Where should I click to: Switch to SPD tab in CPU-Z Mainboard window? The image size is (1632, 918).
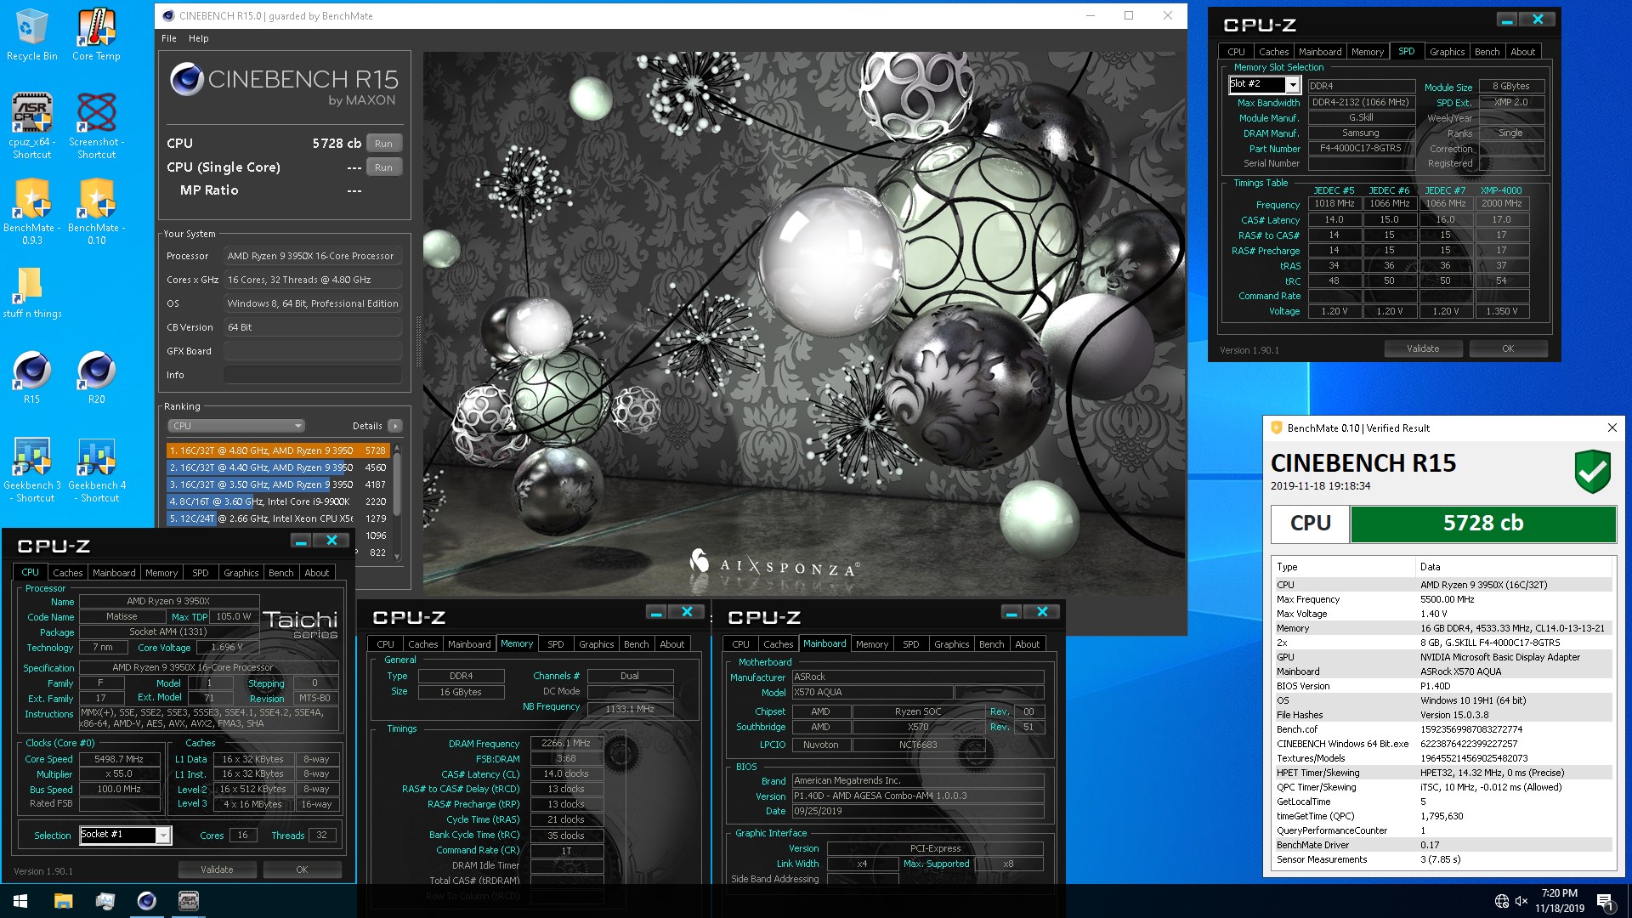pyautogui.click(x=910, y=644)
